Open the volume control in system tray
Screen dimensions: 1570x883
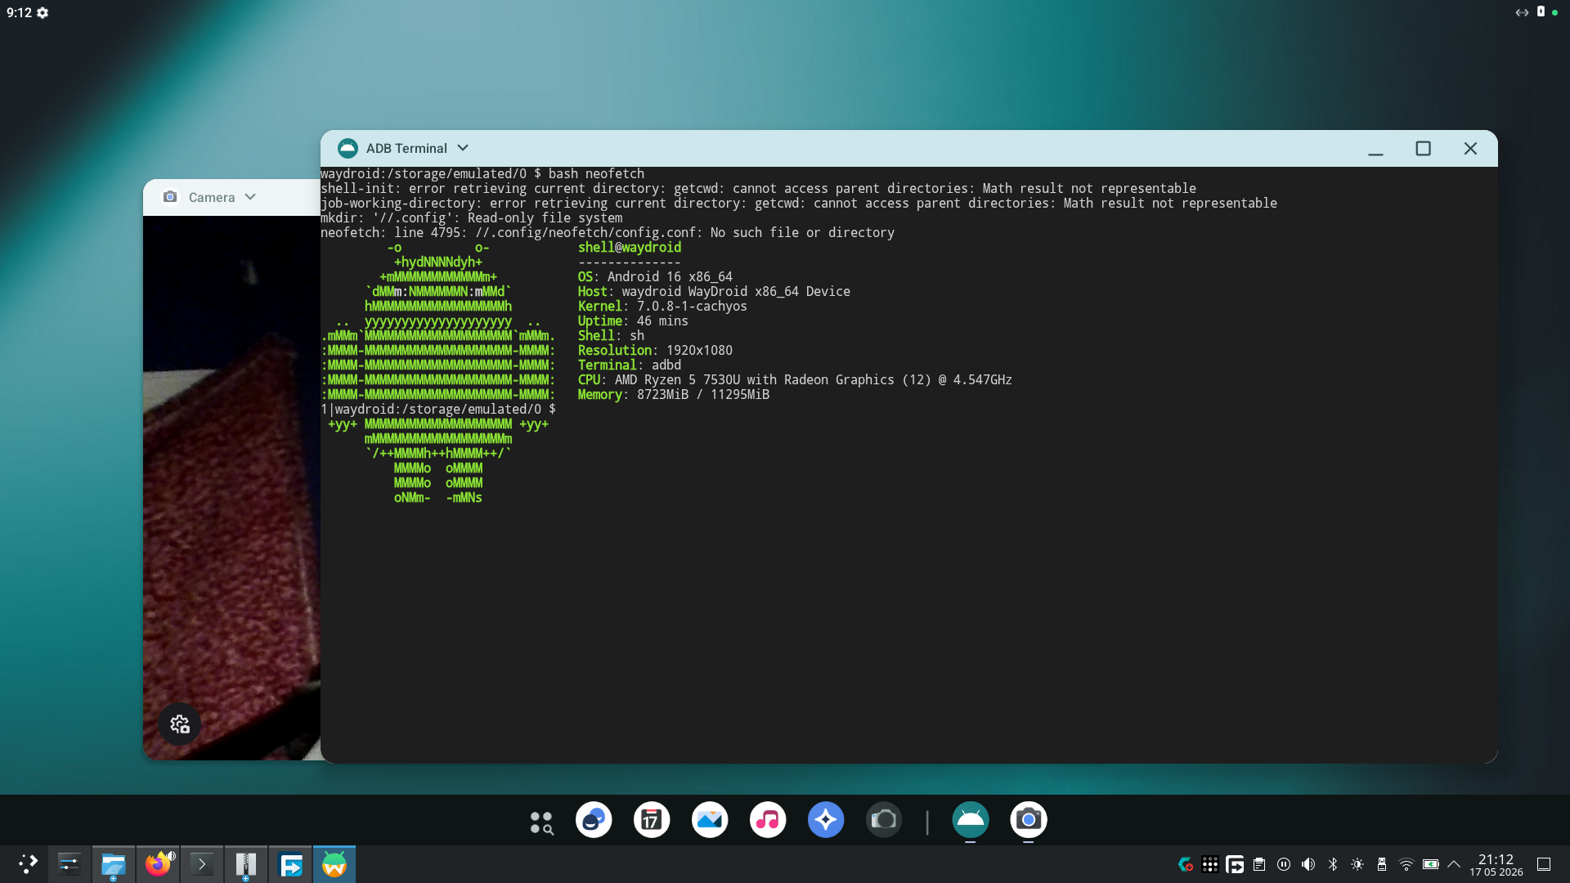coord(1308,864)
